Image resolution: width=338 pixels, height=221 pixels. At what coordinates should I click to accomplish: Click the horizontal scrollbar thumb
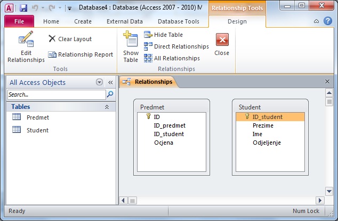[x=132, y=201]
